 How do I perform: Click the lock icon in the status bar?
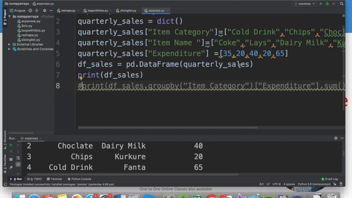point(335,184)
